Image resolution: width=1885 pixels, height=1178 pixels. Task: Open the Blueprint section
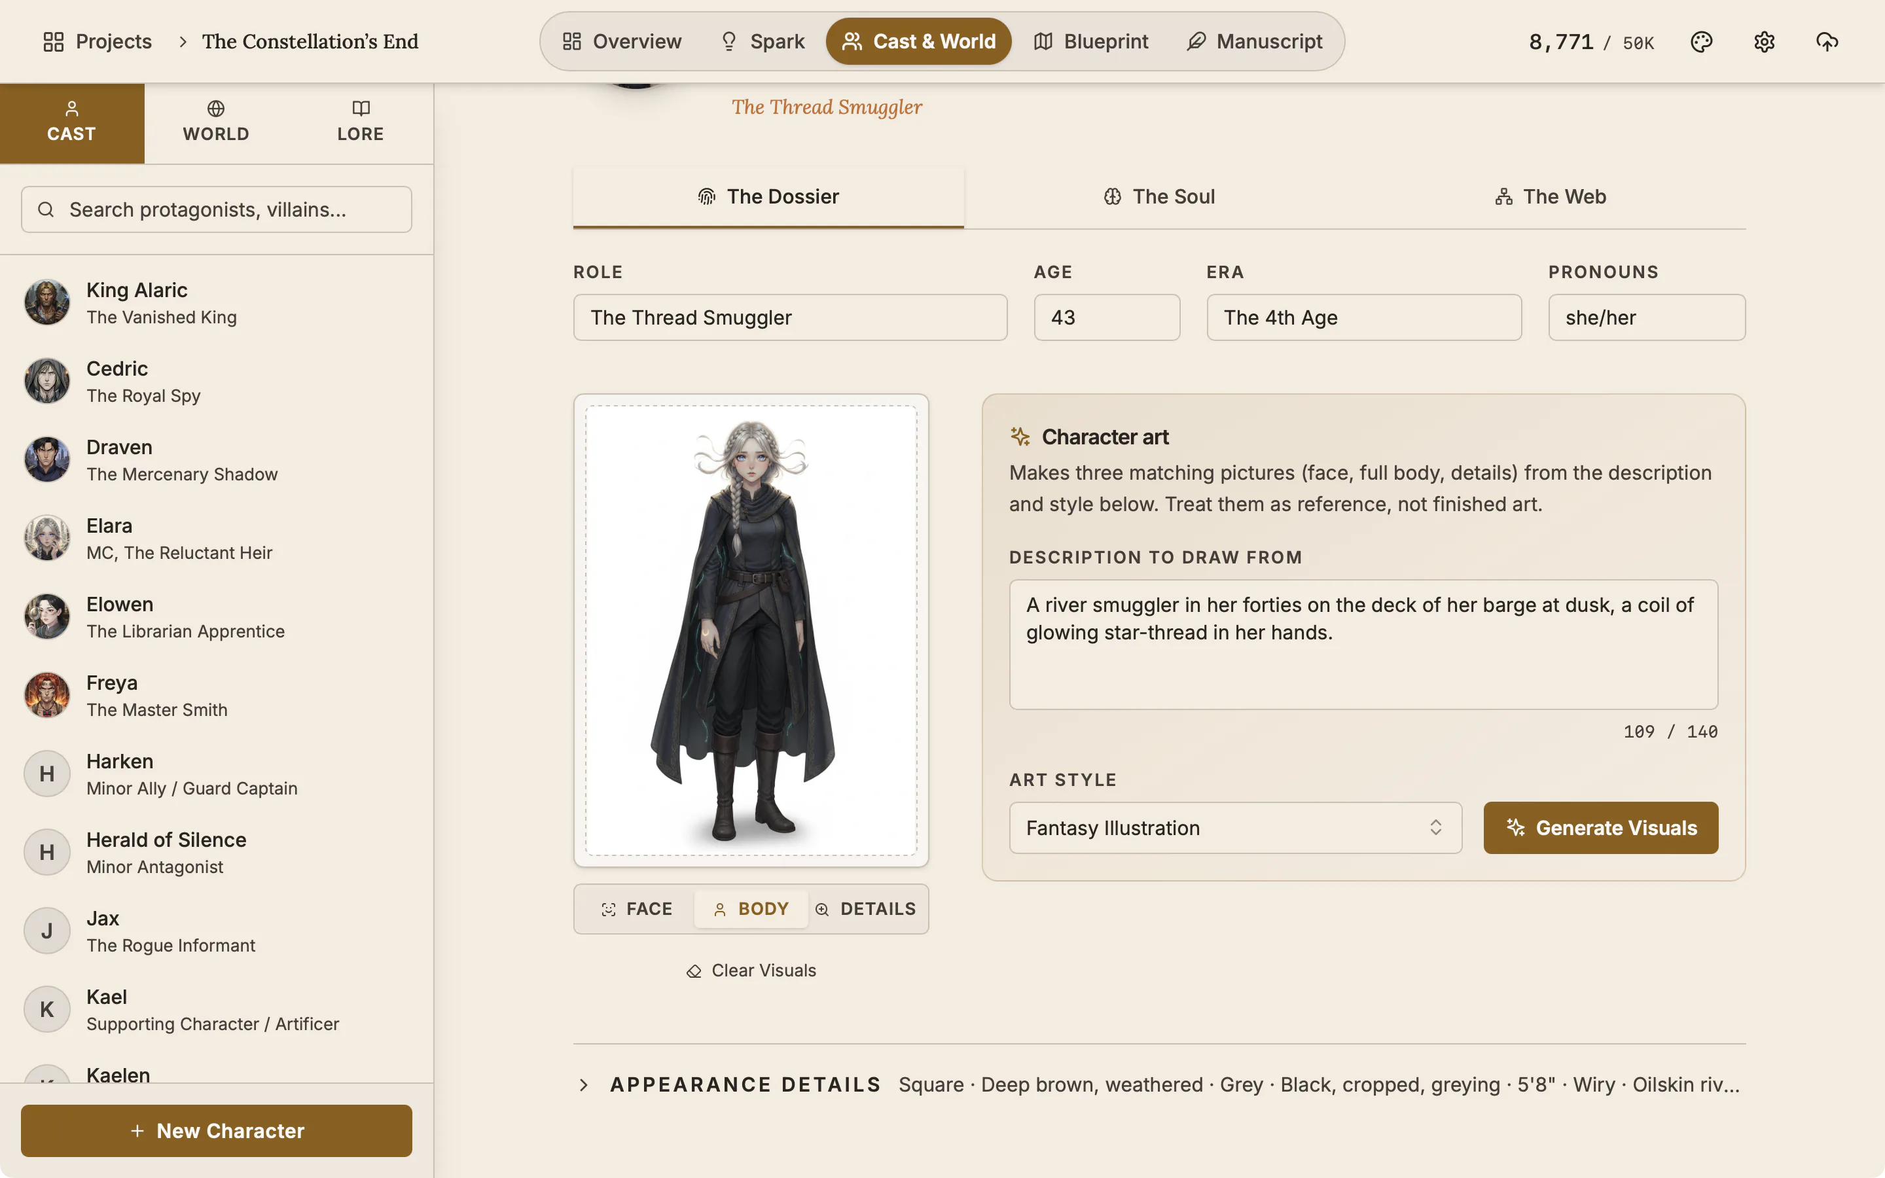(x=1091, y=41)
